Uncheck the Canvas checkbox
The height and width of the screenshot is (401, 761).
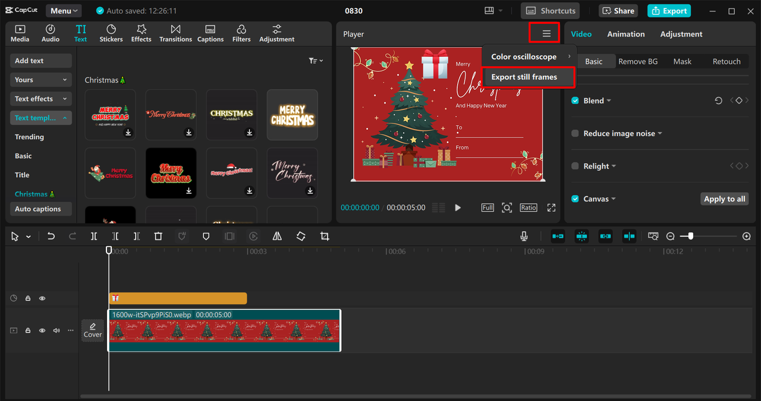pyautogui.click(x=575, y=199)
